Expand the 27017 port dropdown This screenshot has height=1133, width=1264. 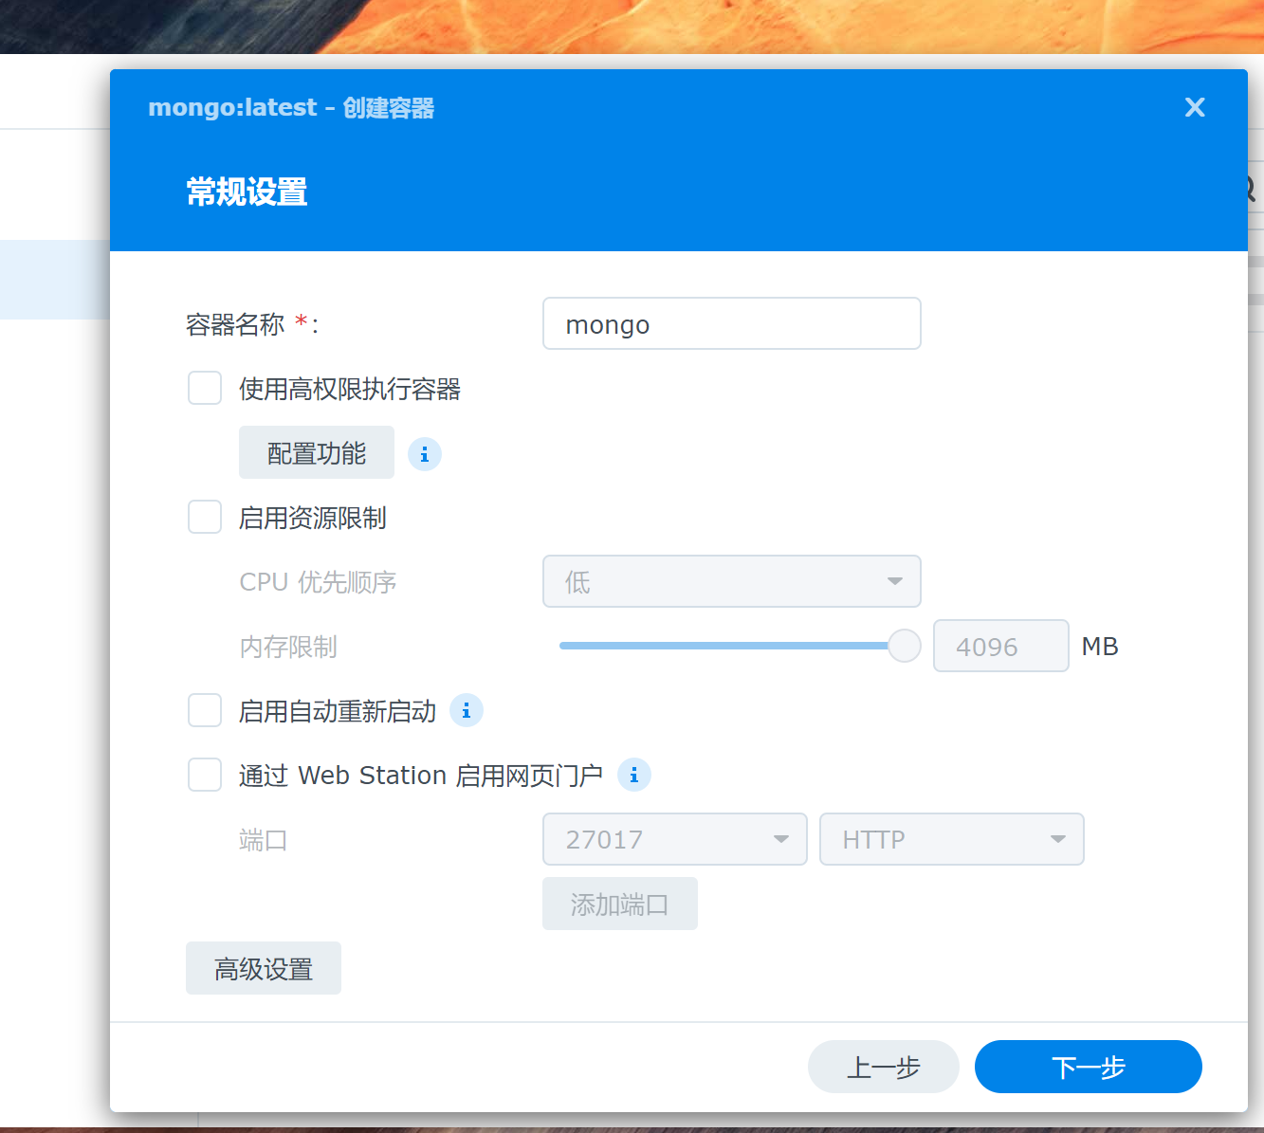click(675, 839)
